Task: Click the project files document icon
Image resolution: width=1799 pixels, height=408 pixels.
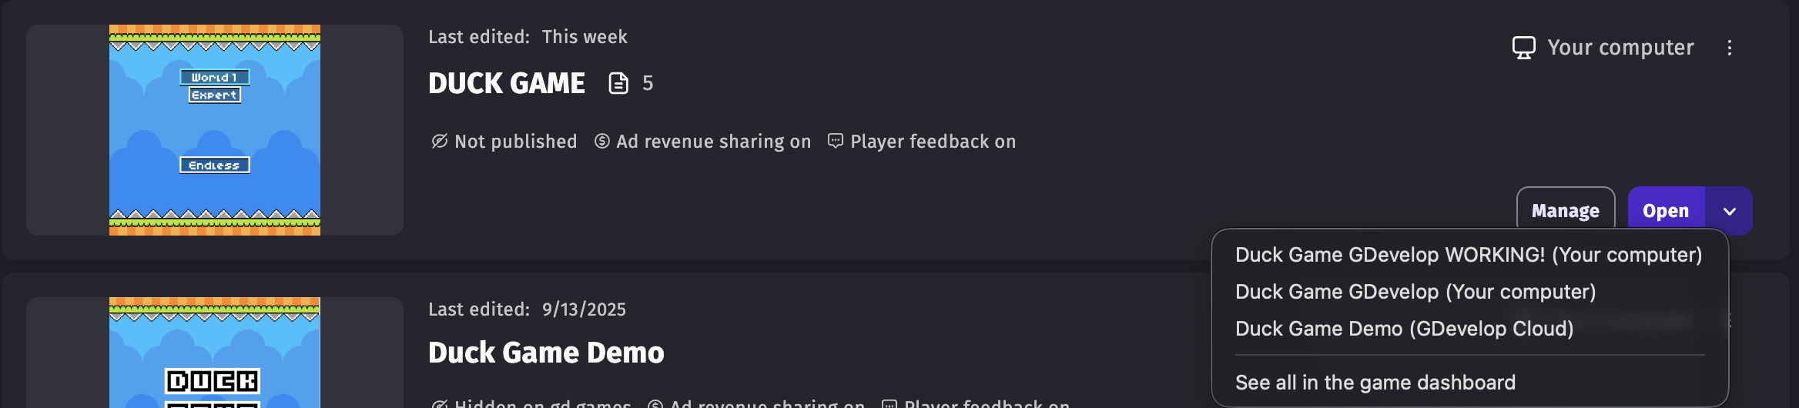Action: [x=618, y=83]
